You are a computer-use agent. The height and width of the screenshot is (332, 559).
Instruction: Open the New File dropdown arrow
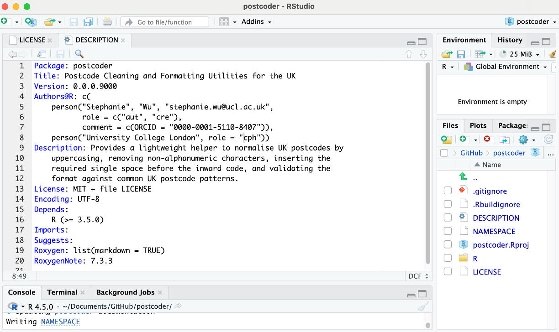(17, 22)
